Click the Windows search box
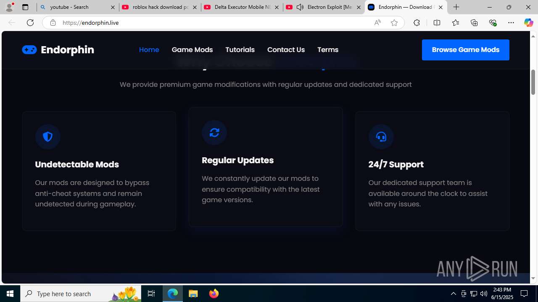538x302 pixels. pos(81,294)
